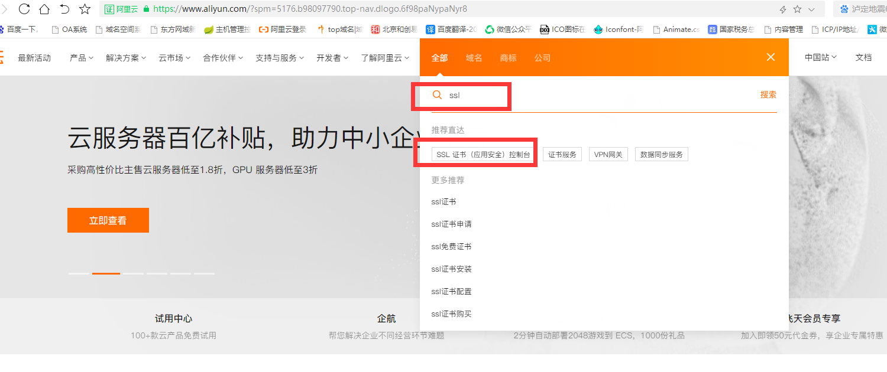Click the 立即查看 button
Screen dimensions: 887x372
pyautogui.click(x=108, y=220)
